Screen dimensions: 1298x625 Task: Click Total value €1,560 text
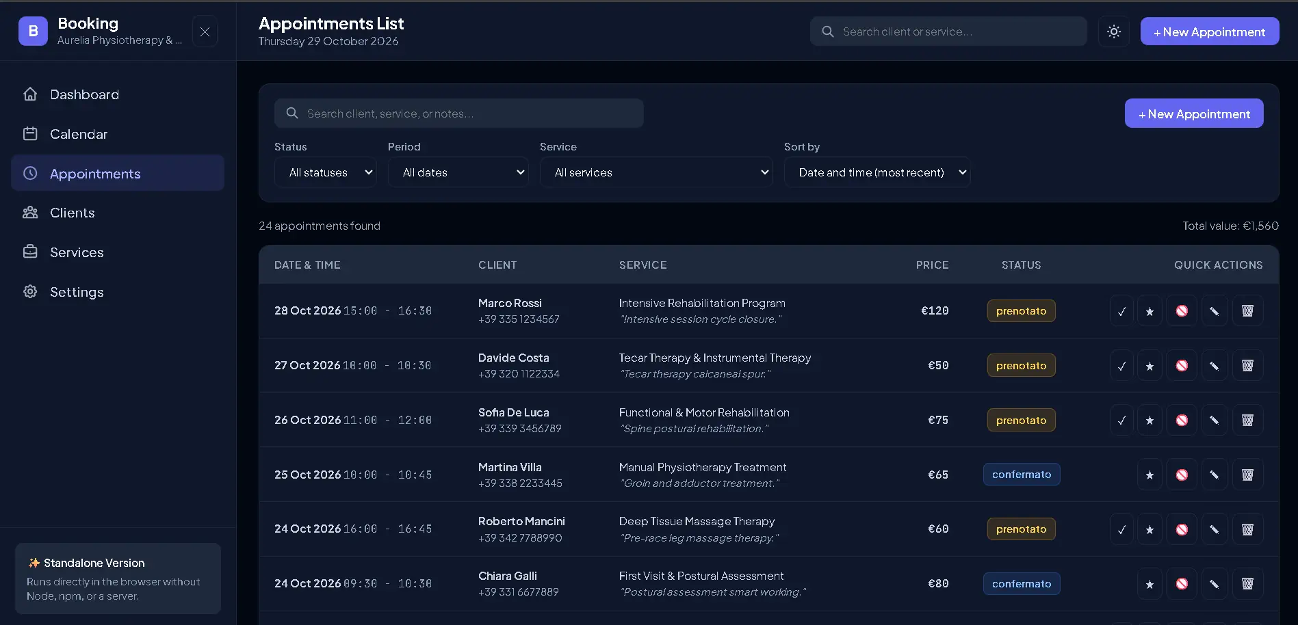point(1230,226)
